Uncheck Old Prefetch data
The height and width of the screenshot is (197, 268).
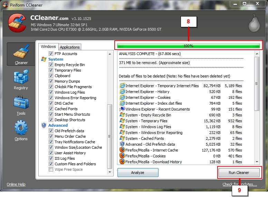(x=51, y=131)
